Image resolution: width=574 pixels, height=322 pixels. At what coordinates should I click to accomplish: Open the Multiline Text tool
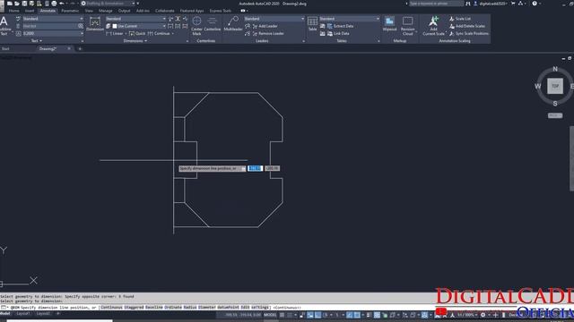[4, 26]
